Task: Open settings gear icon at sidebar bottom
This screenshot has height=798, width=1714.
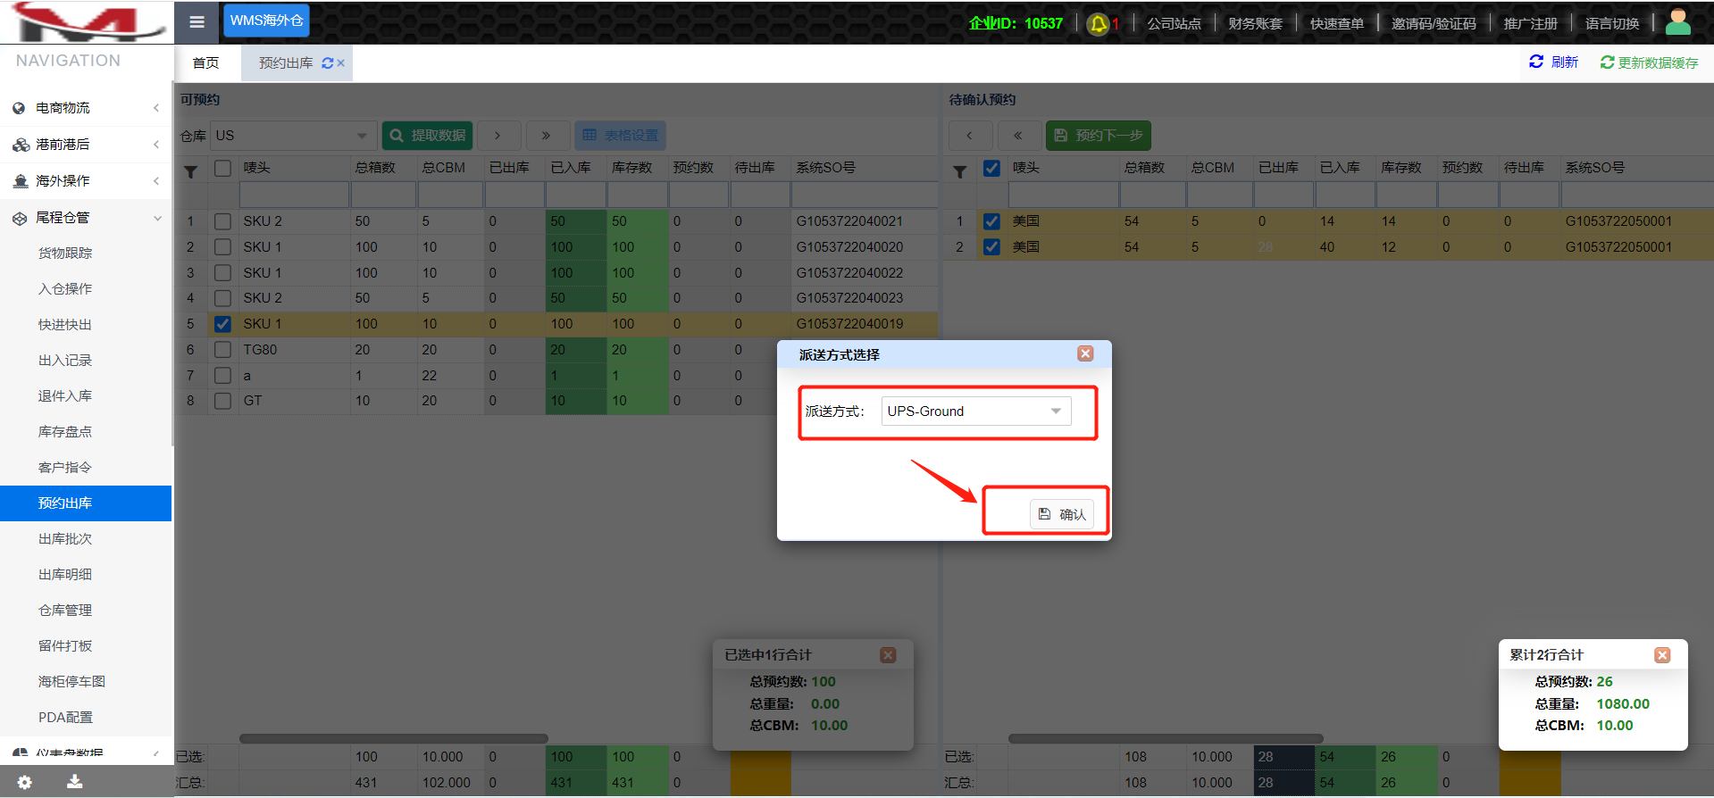Action: (x=24, y=782)
